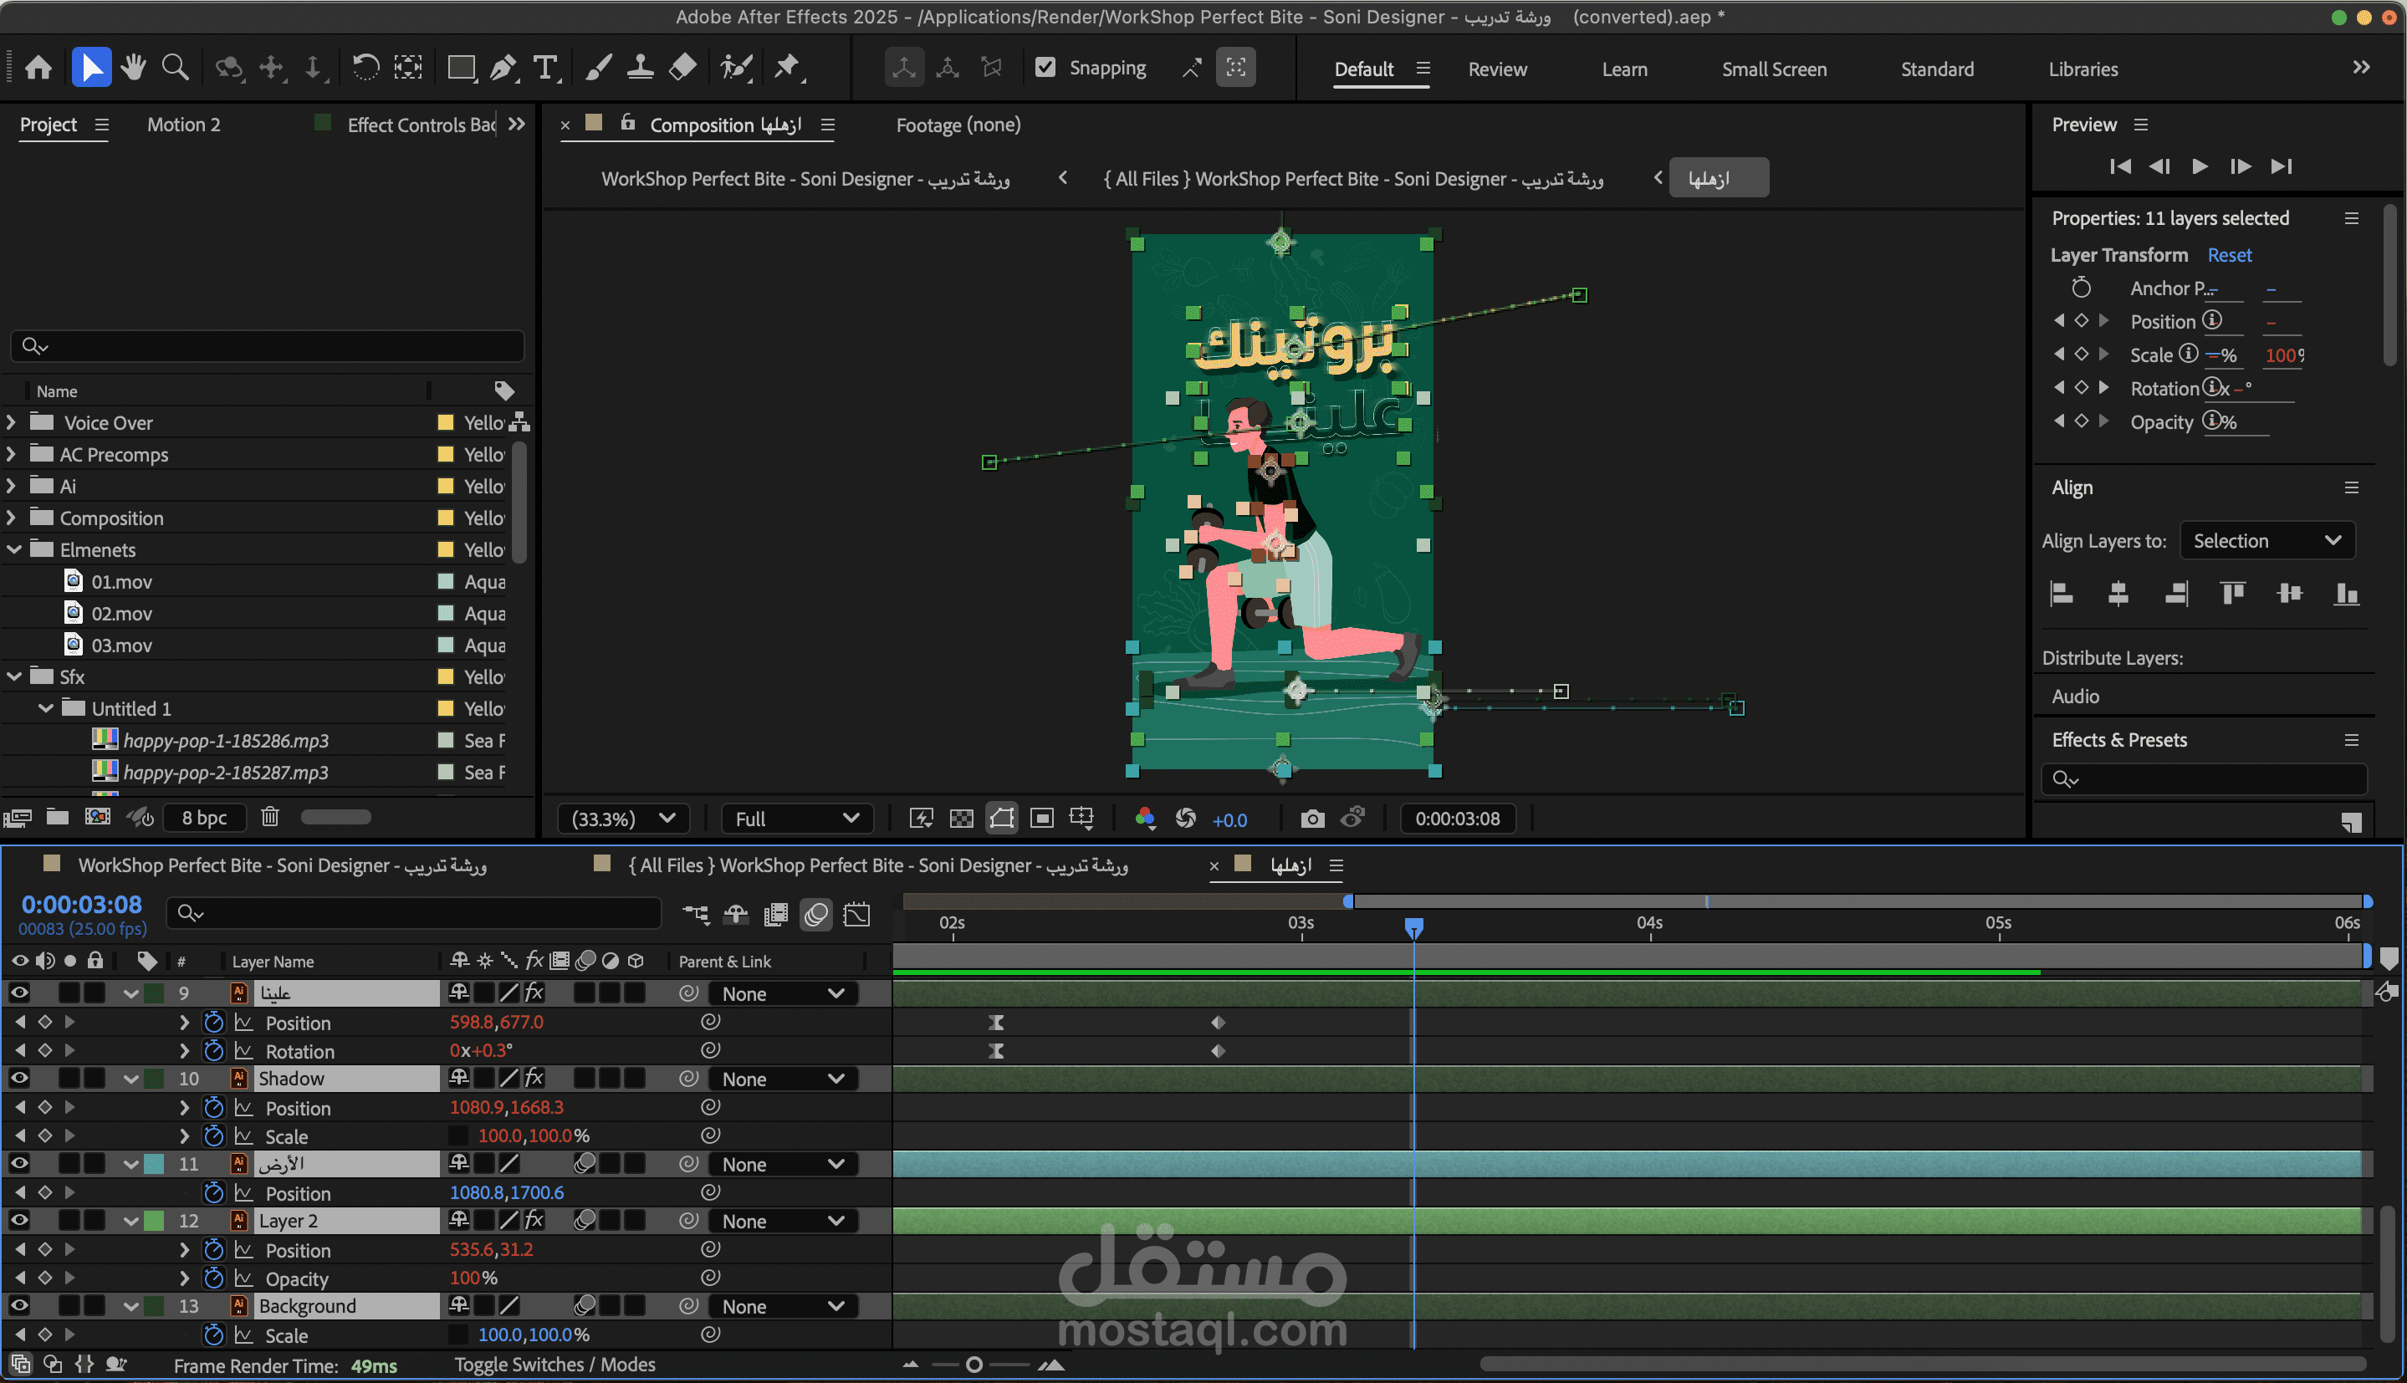
Task: Select the Type tool
Action: [x=545, y=68]
